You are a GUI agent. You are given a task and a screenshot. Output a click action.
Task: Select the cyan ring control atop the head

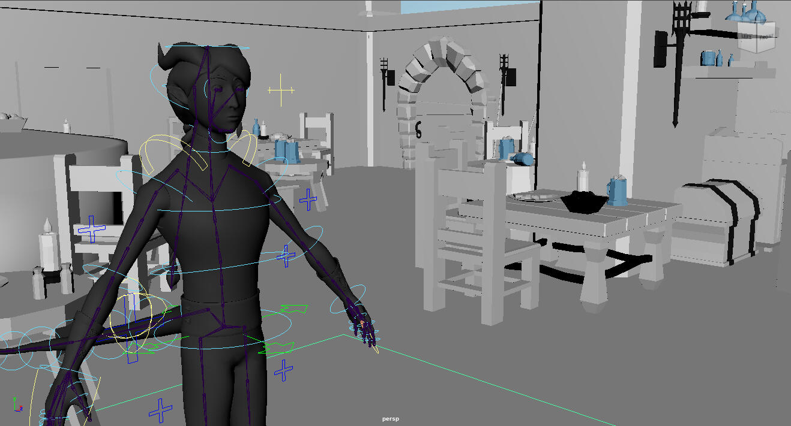(x=207, y=47)
